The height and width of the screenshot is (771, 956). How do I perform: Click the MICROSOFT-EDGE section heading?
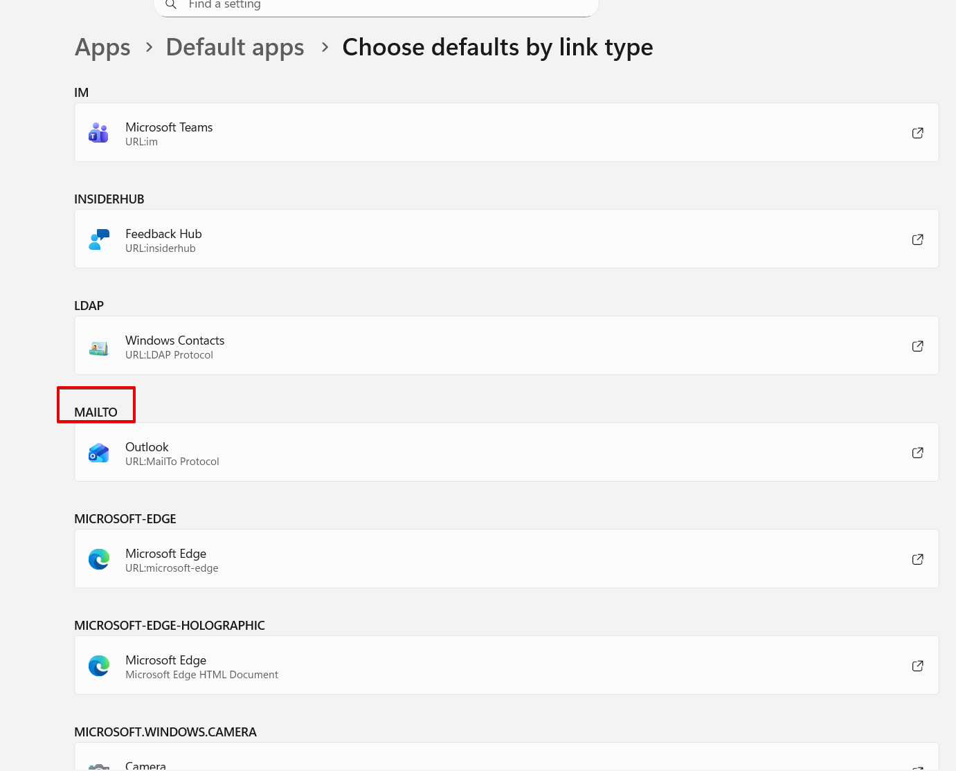(x=125, y=519)
